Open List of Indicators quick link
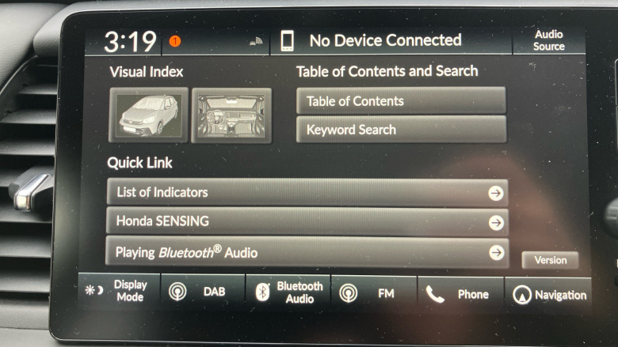 point(307,192)
